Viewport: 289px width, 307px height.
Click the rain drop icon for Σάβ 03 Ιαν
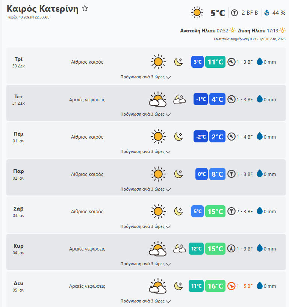(x=259, y=211)
